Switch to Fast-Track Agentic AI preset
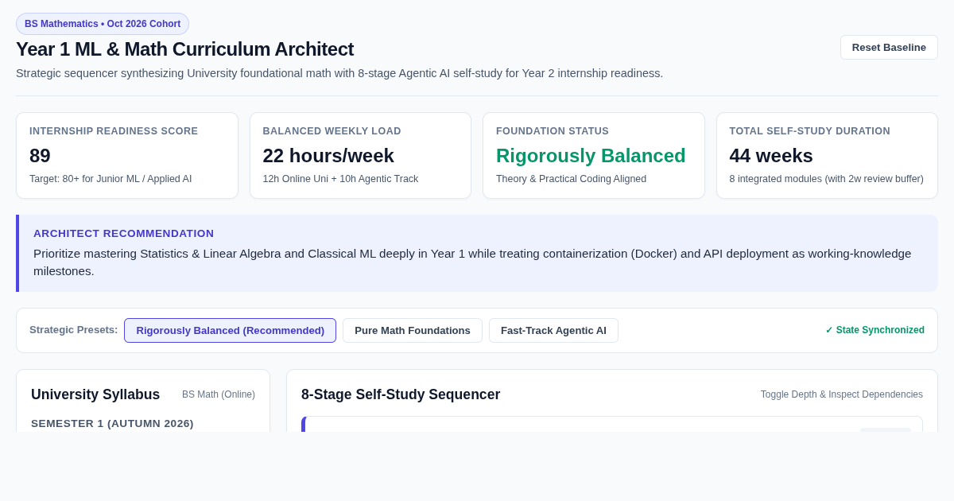 click(553, 330)
